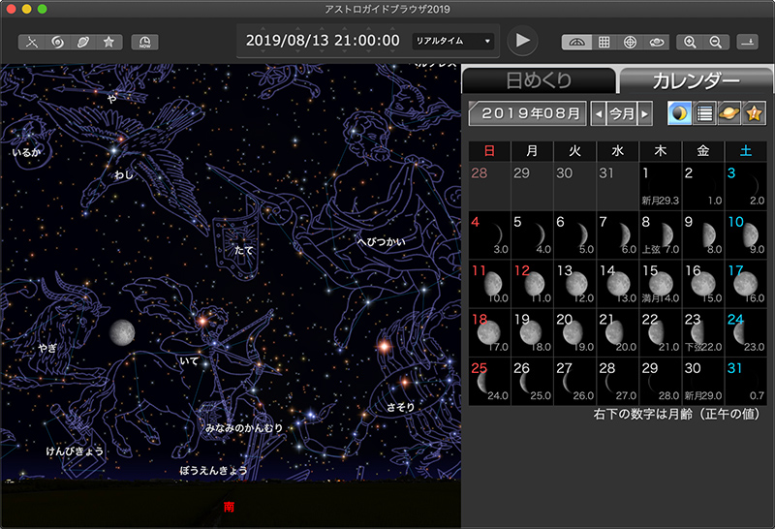Click the Saturn planet calendar icon
Image resolution: width=775 pixels, height=529 pixels.
(729, 112)
